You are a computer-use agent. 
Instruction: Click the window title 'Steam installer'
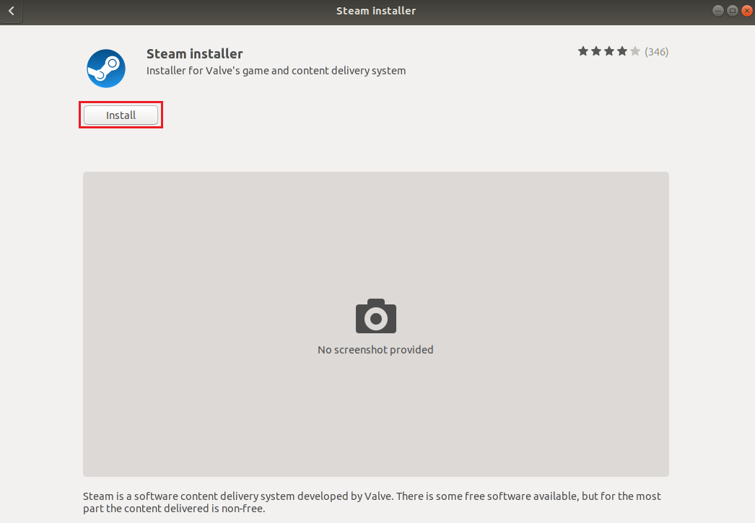pyautogui.click(x=376, y=11)
